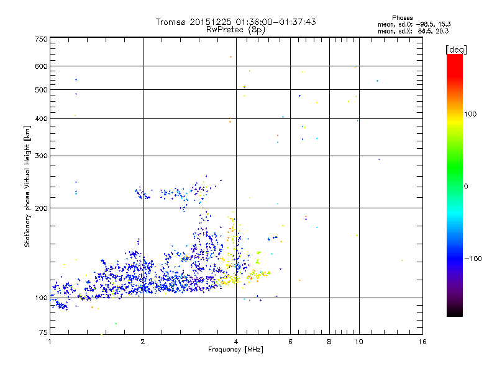Select the "6" frequency tick label

tap(290, 342)
